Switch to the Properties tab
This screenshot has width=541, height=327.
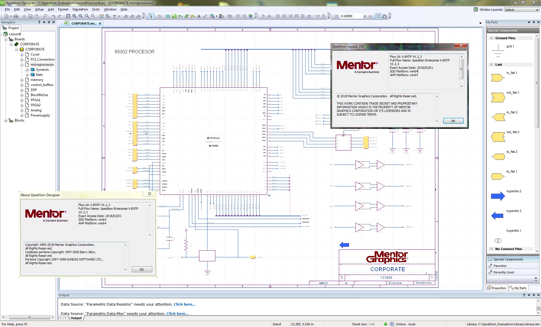[497, 288]
